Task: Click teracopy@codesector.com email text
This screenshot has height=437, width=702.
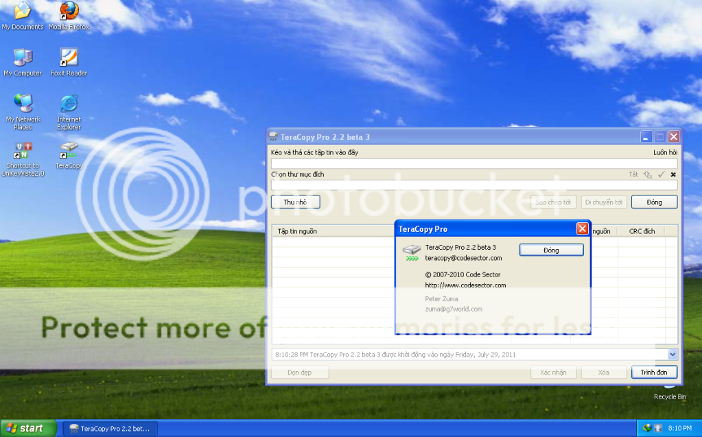Action: [463, 258]
